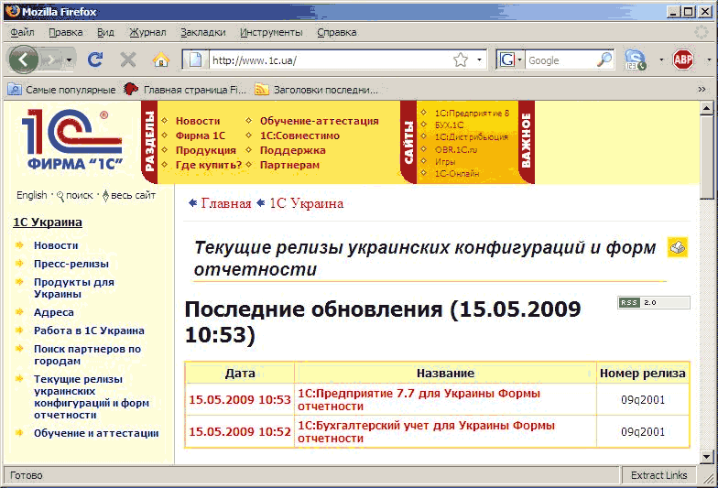The height and width of the screenshot is (488, 718).
Task: Click the весь сайт sitemap link
Action: [129, 196]
